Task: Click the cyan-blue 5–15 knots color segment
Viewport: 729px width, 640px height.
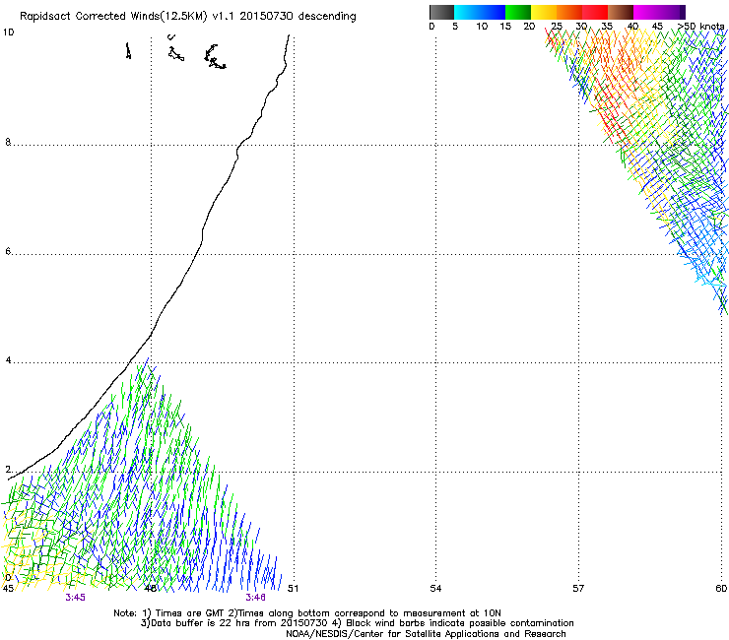Action: click(x=480, y=12)
